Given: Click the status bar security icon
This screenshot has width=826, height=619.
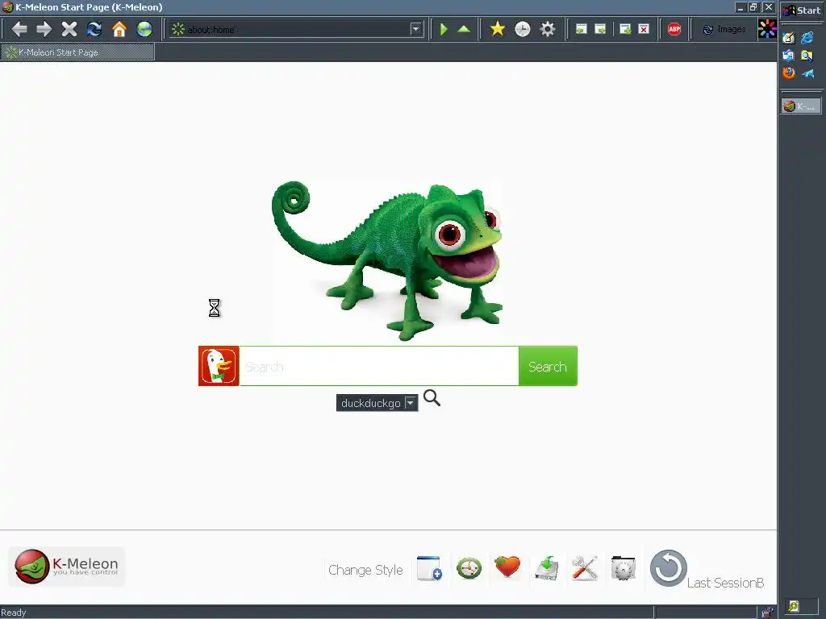Looking at the screenshot, I should click(767, 613).
